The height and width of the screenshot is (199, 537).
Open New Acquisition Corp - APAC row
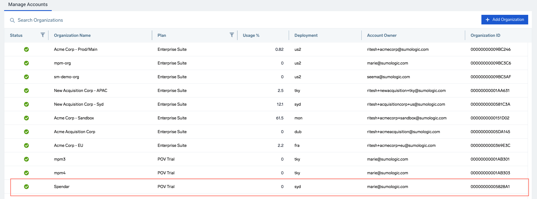pos(80,91)
